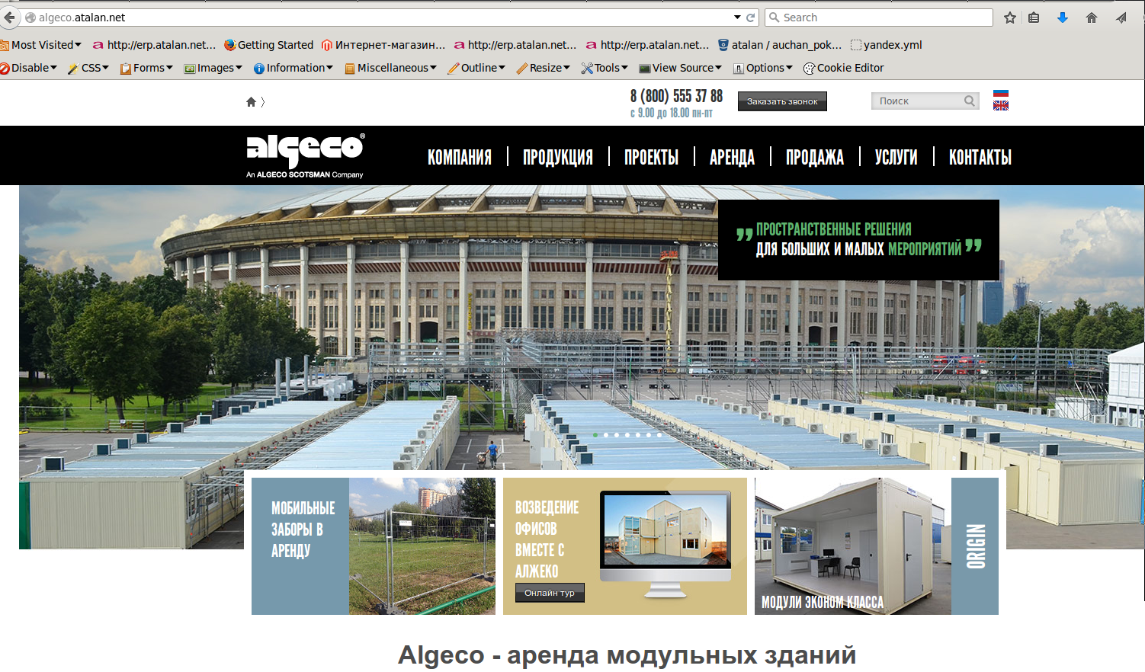Expand View Source developer menu
1145x672 pixels.
coord(680,68)
